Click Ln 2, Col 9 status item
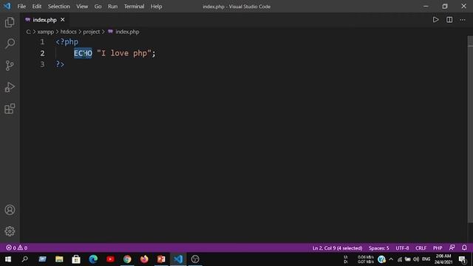The image size is (473, 266). pos(337,248)
